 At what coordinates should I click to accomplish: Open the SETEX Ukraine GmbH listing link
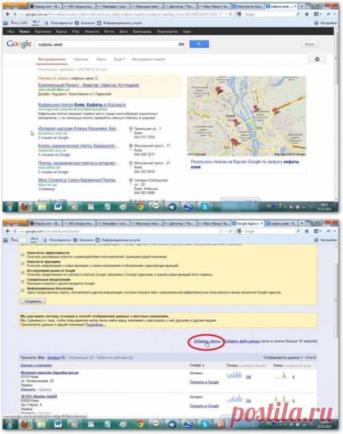coord(39,397)
